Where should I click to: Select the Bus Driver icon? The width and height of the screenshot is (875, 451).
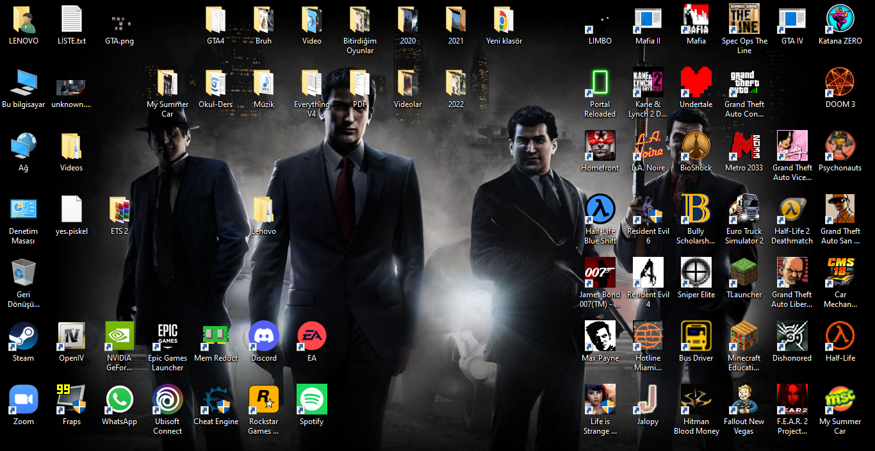(x=696, y=336)
